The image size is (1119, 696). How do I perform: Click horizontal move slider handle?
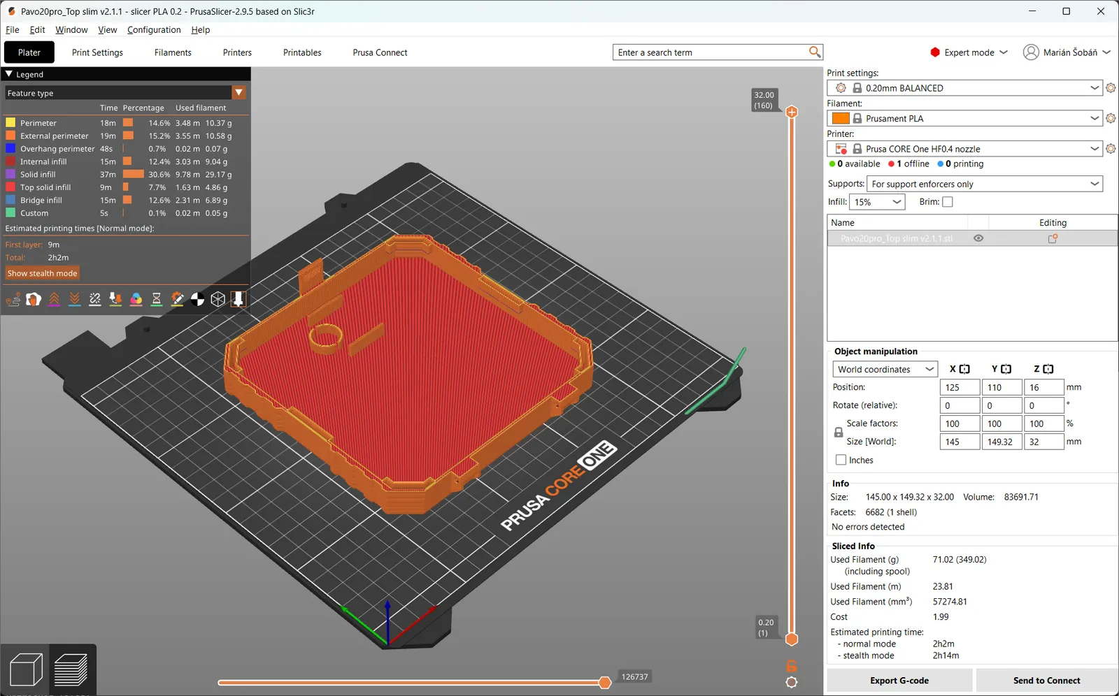[605, 683]
